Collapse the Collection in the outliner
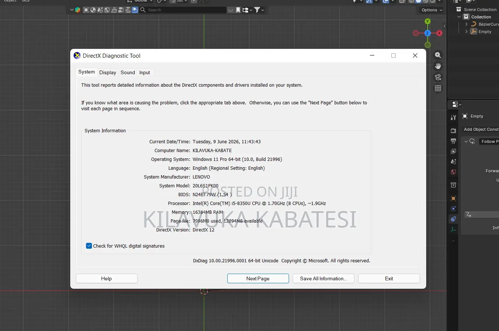The width and height of the screenshot is (499, 331). (459, 17)
